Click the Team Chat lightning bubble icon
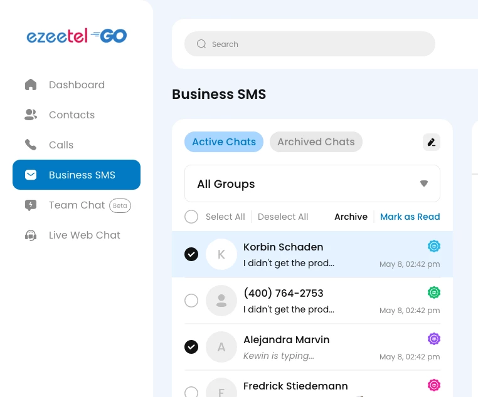 pyautogui.click(x=31, y=205)
